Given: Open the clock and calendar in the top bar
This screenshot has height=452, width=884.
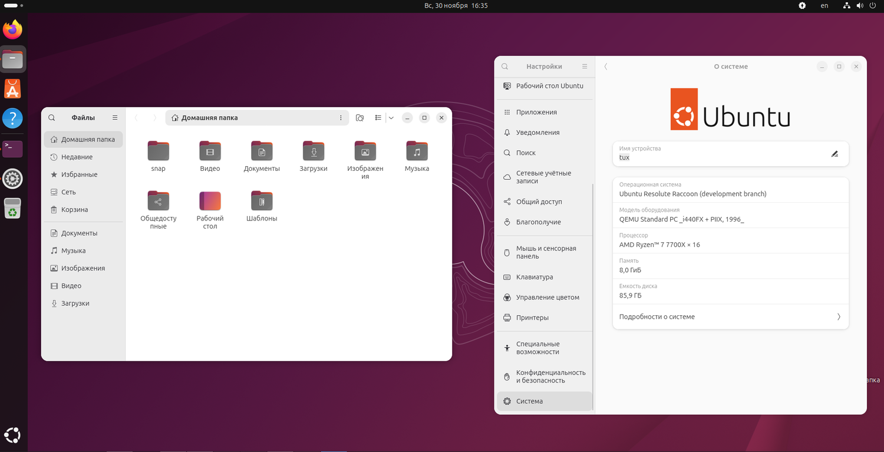Looking at the screenshot, I should pyautogui.click(x=456, y=5).
